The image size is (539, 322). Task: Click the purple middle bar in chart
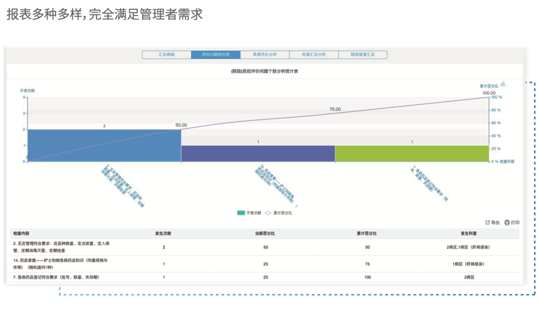258,153
